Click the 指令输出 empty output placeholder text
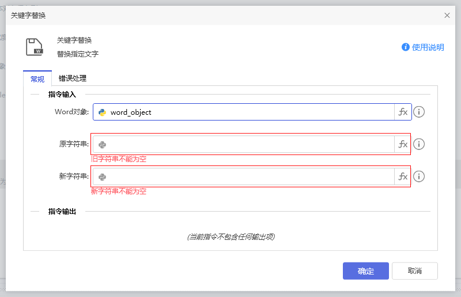Image resolution: width=461 pixels, height=297 pixels. (x=231, y=236)
